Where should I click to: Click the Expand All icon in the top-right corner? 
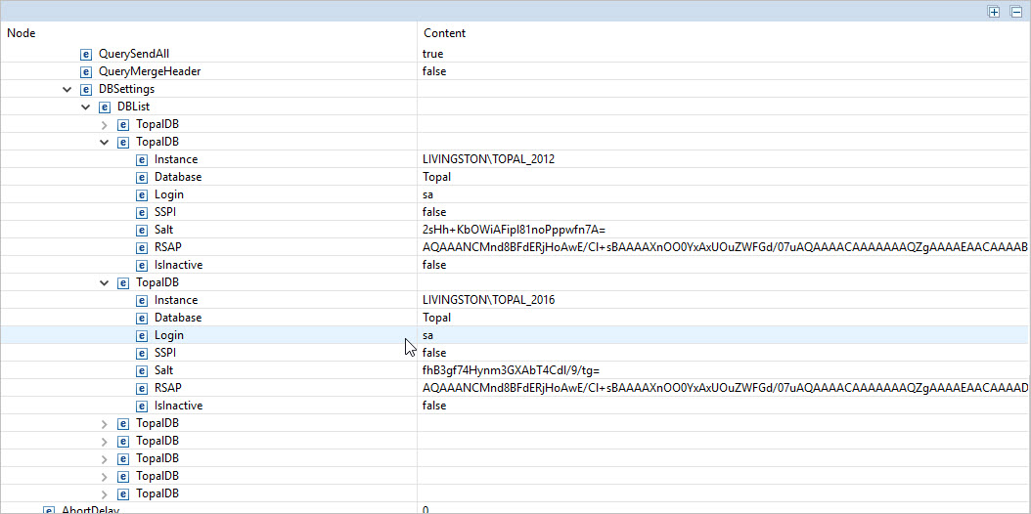pyautogui.click(x=994, y=12)
